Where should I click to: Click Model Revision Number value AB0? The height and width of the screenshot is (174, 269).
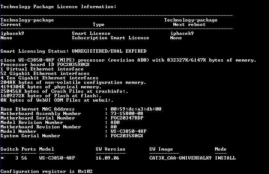click(x=115, y=122)
